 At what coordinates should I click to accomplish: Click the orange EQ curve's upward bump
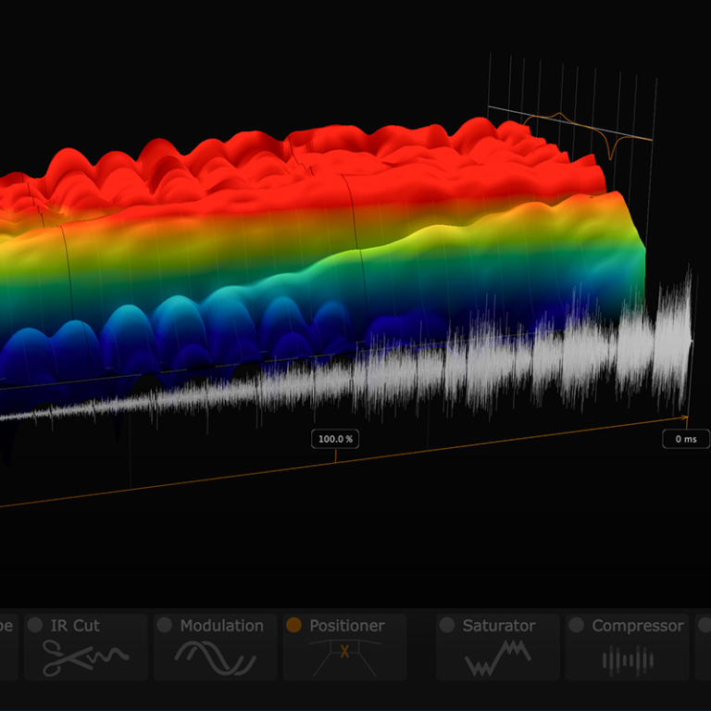558,115
